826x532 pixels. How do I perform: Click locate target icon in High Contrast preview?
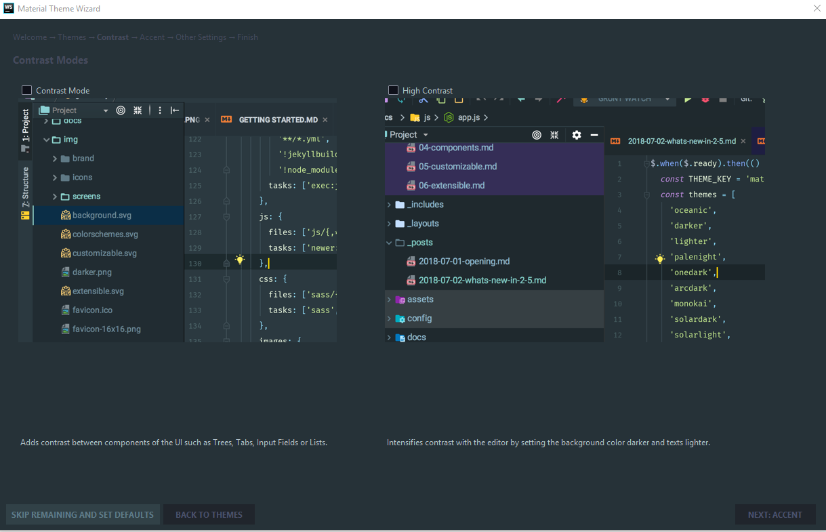pyautogui.click(x=537, y=135)
